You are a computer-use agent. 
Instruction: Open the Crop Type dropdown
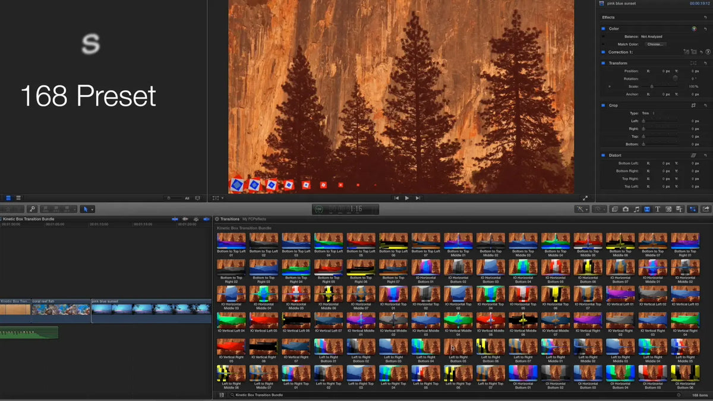coord(648,113)
